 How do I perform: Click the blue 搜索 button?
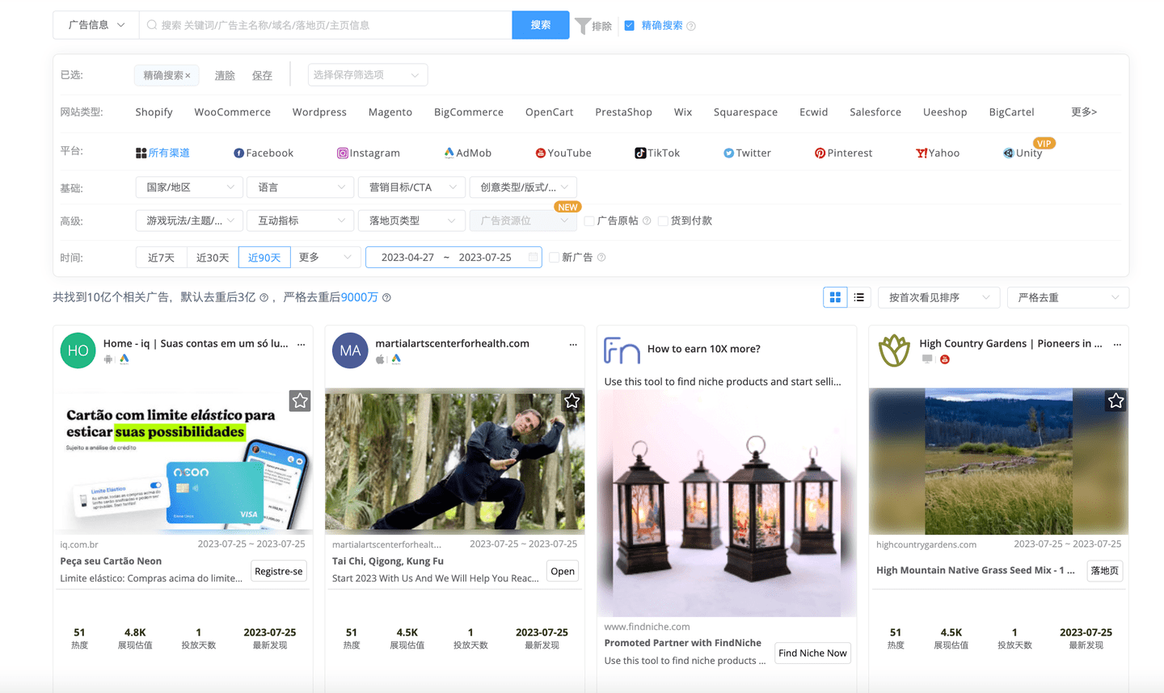point(541,25)
